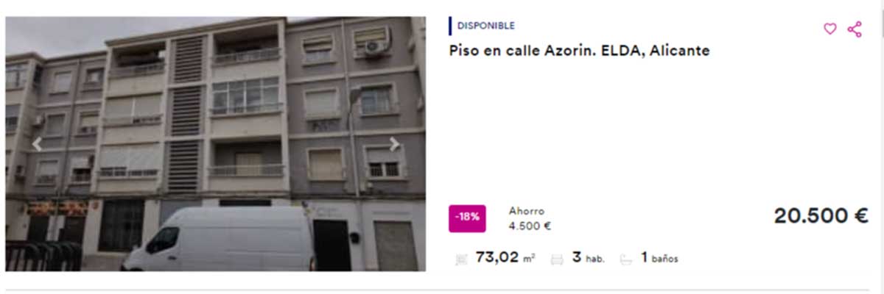
Task: Click the 20.500 € price
Action: click(821, 215)
